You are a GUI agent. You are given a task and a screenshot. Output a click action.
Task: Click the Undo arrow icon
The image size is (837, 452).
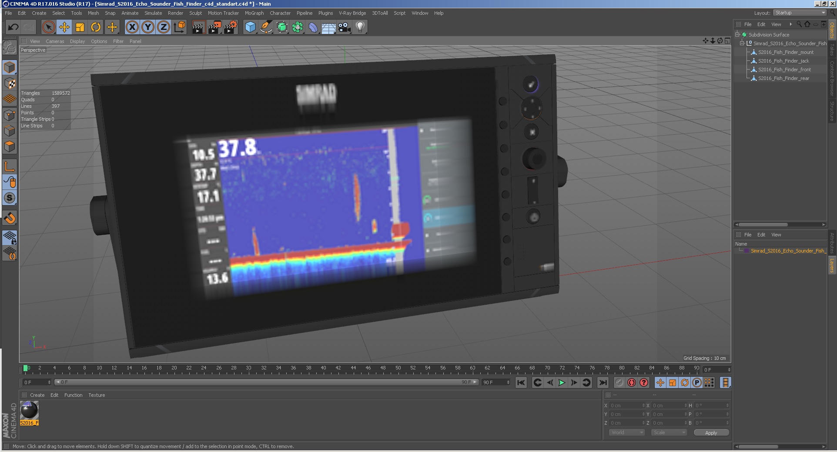(x=13, y=27)
